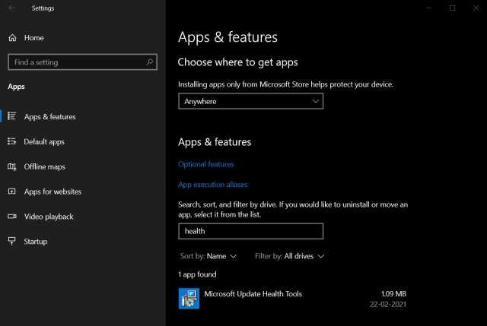The height and width of the screenshot is (326, 487).
Task: Open the Optional features link
Action: coord(206,164)
